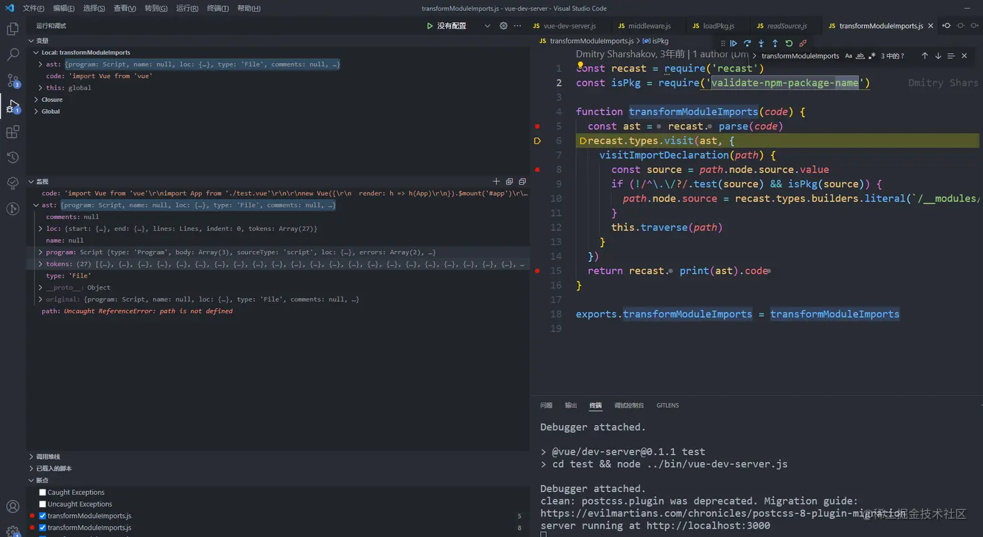Enable Uncaught Exceptions breakpoint
This screenshot has height=537, width=983.
(43, 504)
